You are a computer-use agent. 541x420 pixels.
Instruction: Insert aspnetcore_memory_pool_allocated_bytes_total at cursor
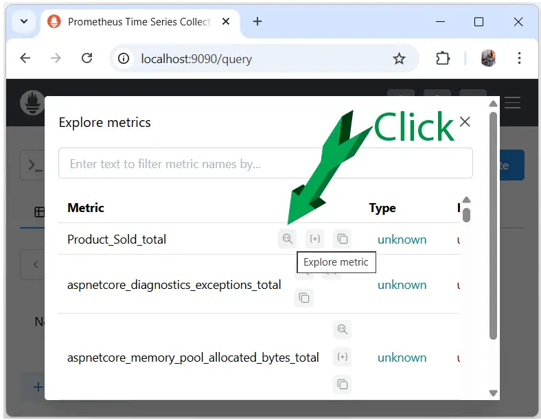click(343, 357)
